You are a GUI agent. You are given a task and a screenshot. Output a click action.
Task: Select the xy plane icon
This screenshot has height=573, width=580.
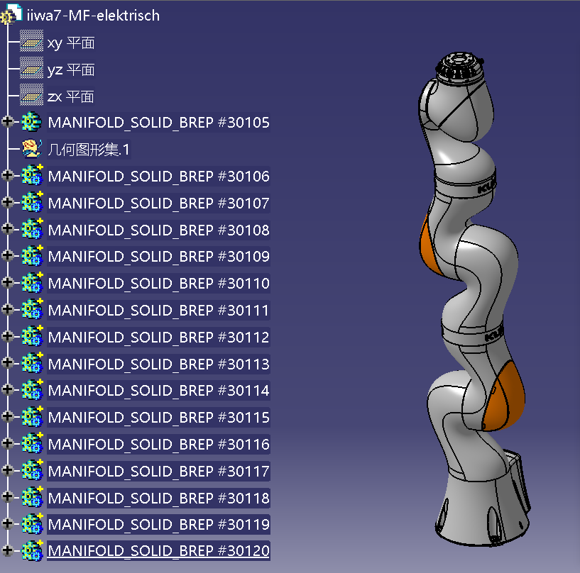(31, 43)
